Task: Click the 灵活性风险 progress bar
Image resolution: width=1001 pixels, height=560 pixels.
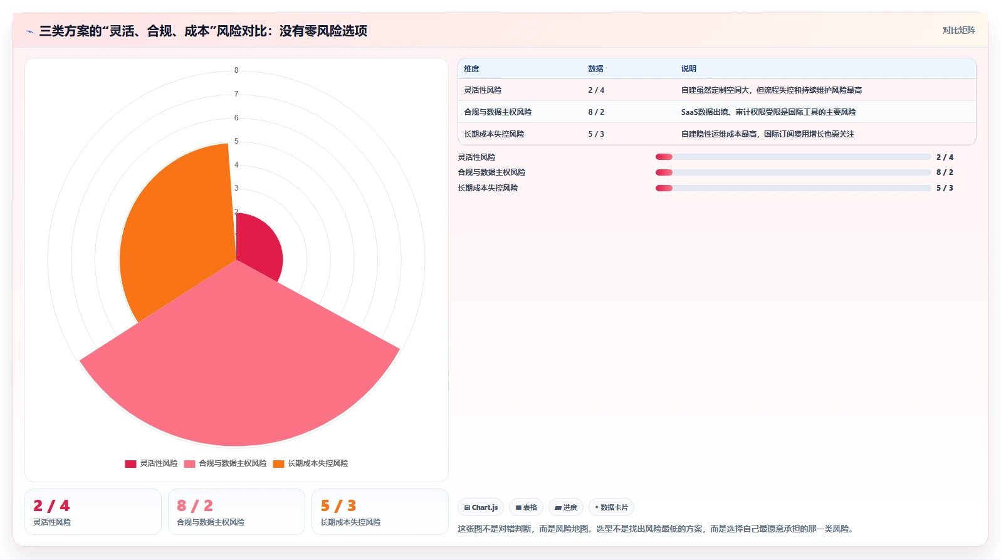Action: [794, 157]
